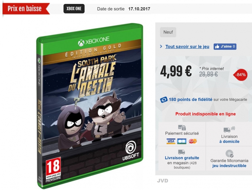Click the Facebook J'aime thumbs-up button

(x=225, y=46)
